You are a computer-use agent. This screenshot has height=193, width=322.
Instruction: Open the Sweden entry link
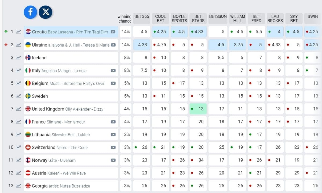(x=40, y=96)
